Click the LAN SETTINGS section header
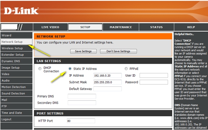 (x=103, y=61)
